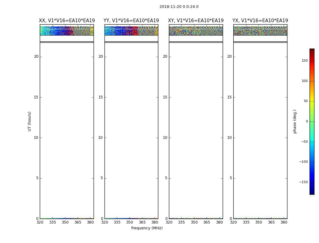Click the 380 frequency tick label of the XX panel

coord(90,222)
